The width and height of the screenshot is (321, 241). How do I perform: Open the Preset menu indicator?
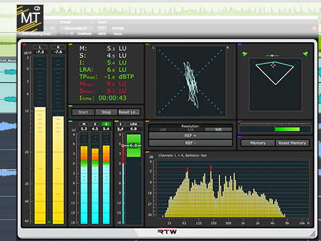pos(92,22)
